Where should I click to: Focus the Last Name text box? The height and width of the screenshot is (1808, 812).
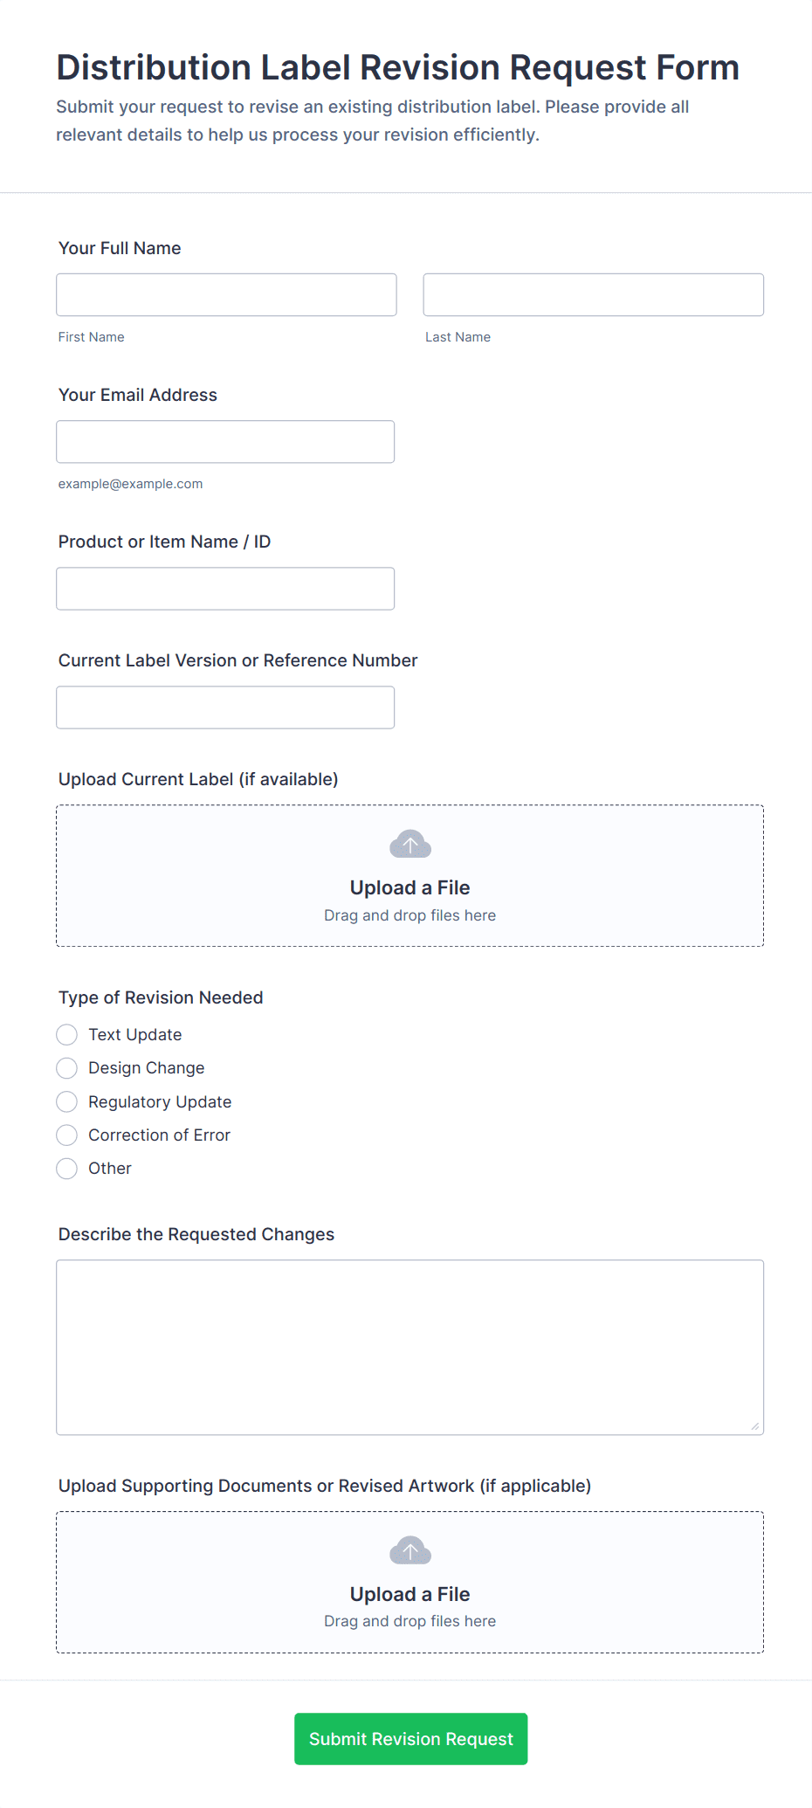click(x=593, y=295)
